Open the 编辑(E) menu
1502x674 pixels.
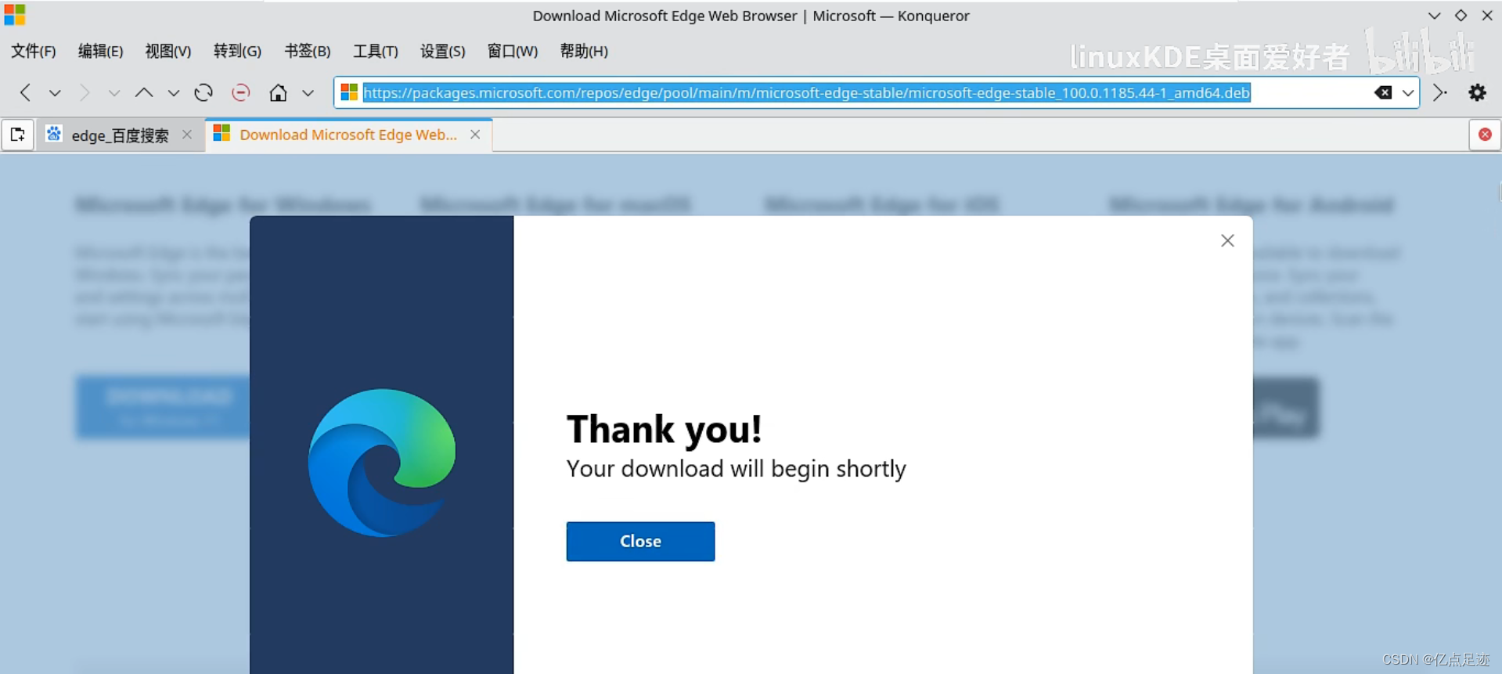pos(100,51)
